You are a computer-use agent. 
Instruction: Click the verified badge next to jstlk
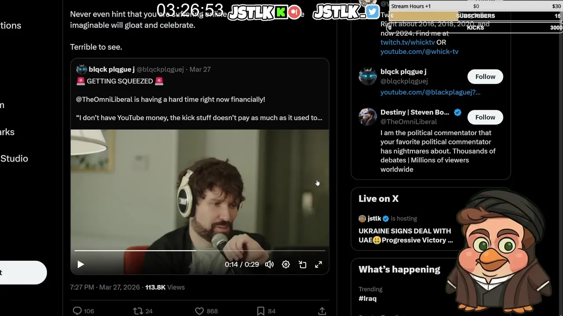(x=385, y=219)
